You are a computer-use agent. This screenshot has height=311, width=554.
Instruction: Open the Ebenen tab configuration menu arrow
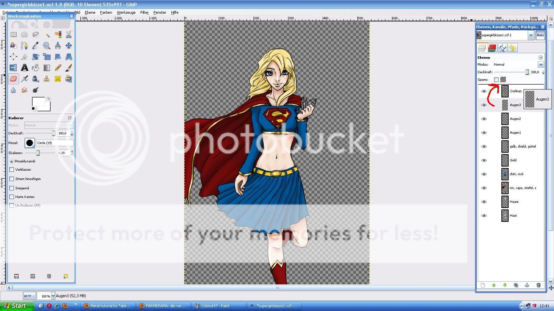(540, 58)
